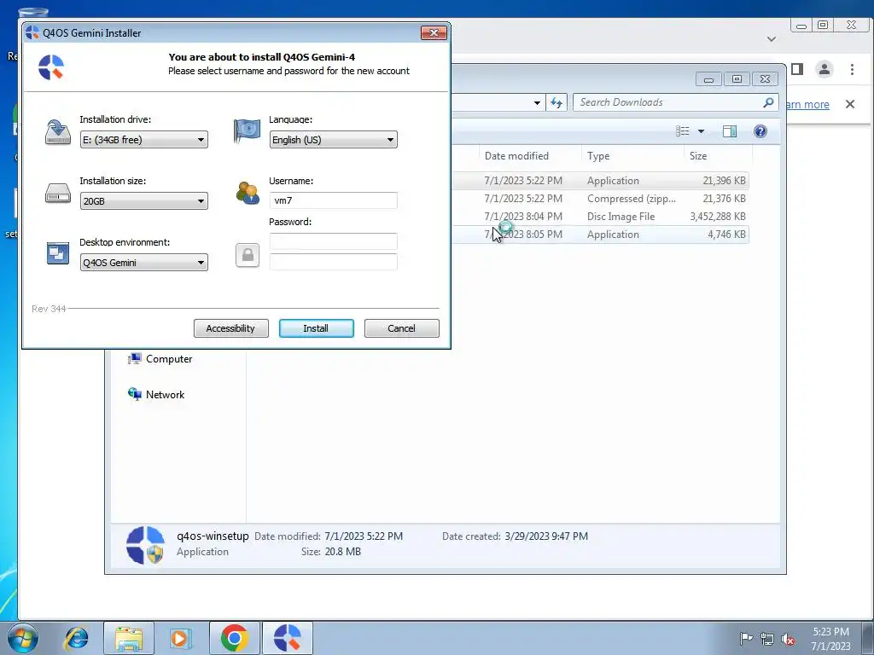874x655 pixels.
Task: Click the Q4OS logo in installer header
Action: 51,67
